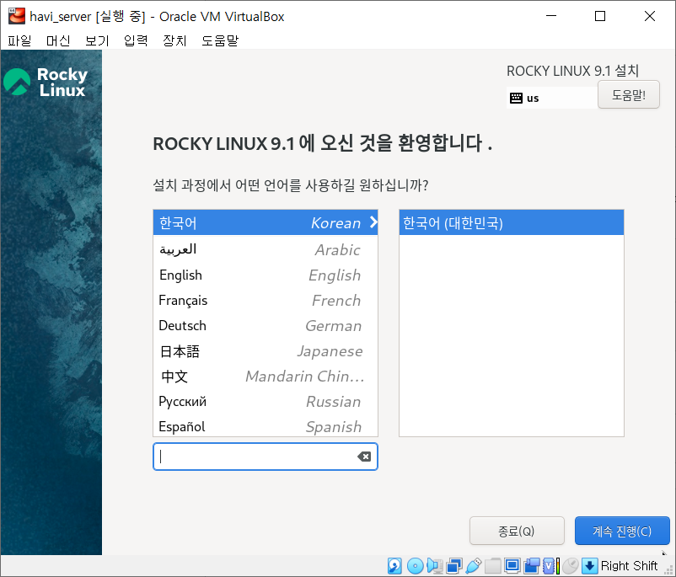Open the display settings monitor icon
Screen dimensions: 676x577
tap(512, 565)
